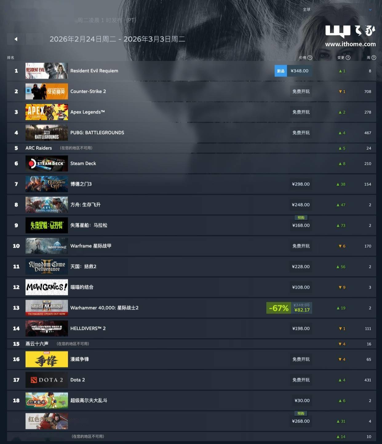Viewport: 382px width, 444px height.
Task: Open the weeks column help icon
Action: pos(374,57)
